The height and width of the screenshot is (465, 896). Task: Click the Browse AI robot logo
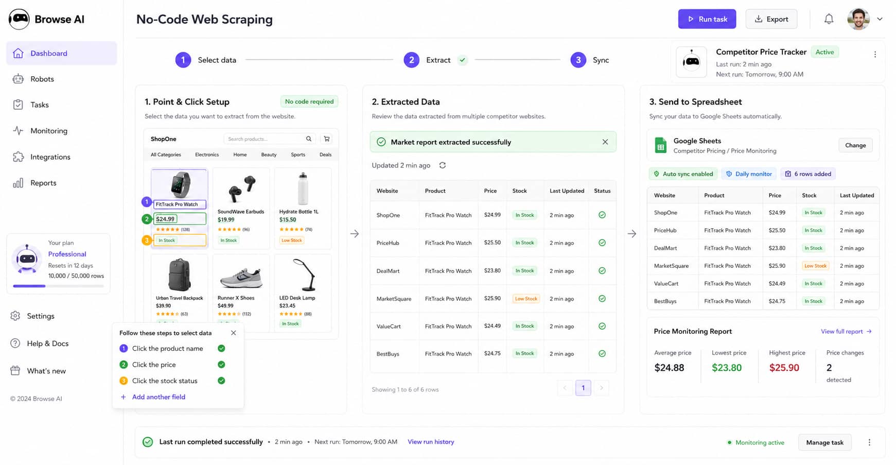(x=19, y=19)
